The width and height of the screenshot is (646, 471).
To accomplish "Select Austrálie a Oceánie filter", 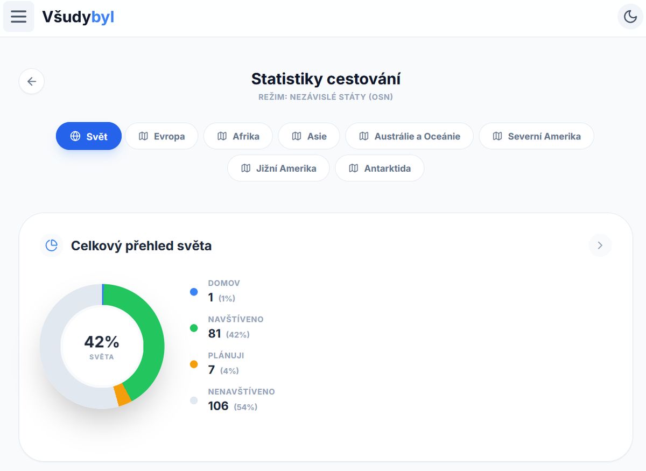I will click(x=409, y=136).
